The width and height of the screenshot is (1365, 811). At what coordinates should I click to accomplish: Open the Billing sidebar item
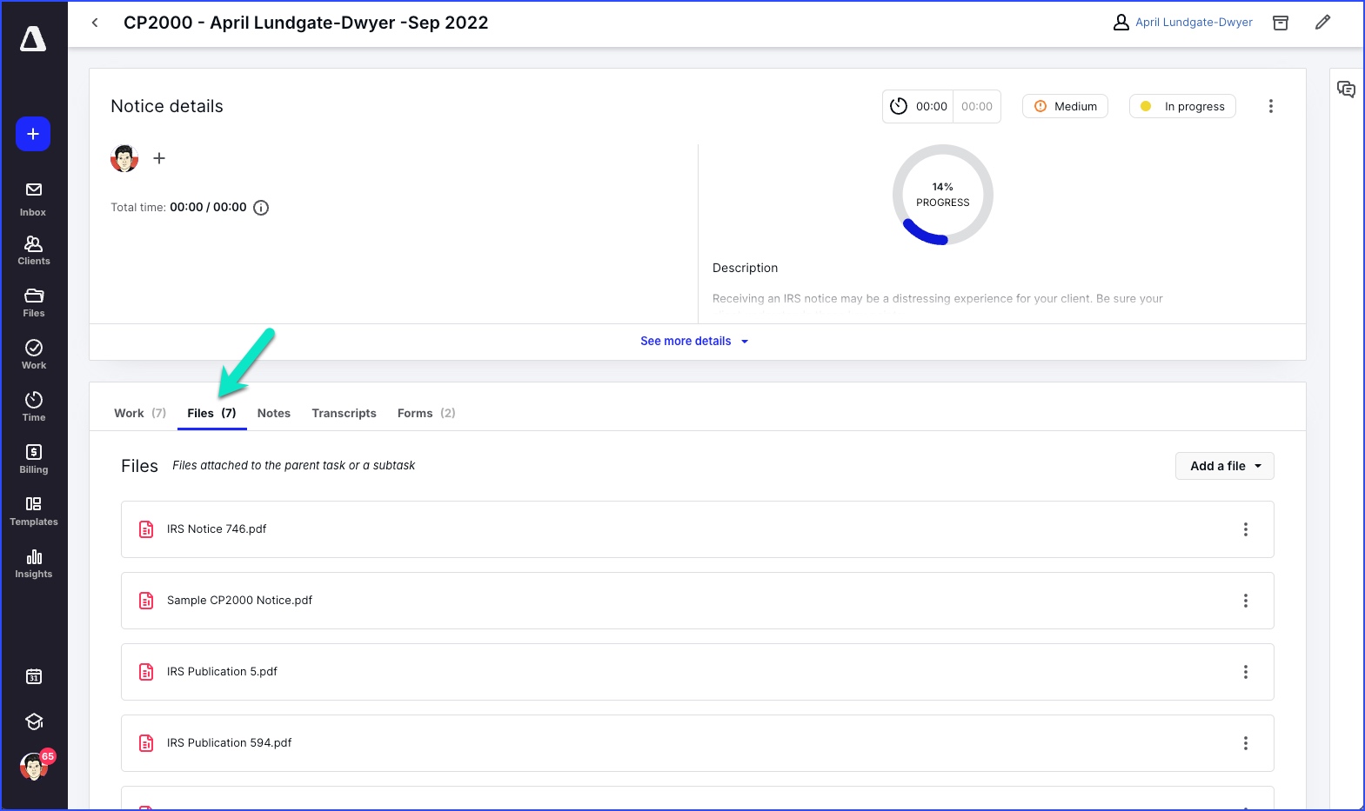click(x=33, y=459)
